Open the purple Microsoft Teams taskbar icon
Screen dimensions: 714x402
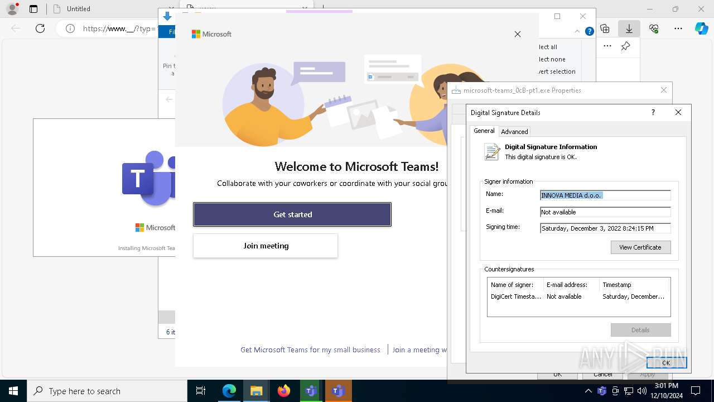tap(337, 391)
